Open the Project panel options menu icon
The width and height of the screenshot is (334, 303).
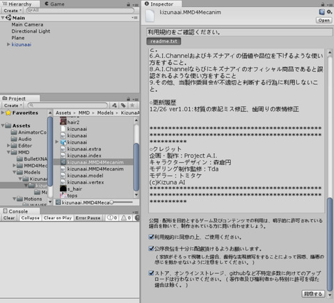point(136,99)
